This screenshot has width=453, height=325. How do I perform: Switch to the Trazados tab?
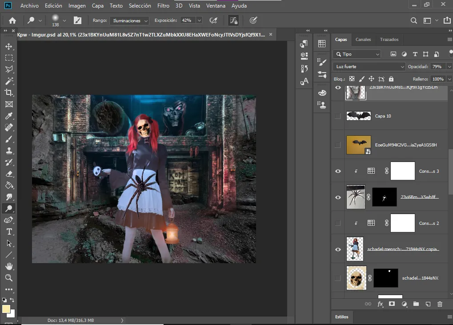click(389, 39)
